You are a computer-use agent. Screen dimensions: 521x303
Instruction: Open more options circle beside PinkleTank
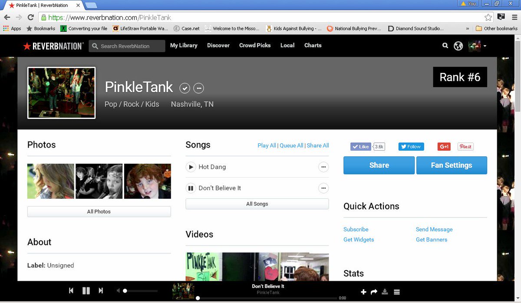199,88
